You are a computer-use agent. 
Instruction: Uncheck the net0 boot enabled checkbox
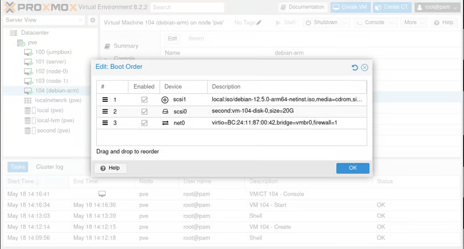[144, 123]
